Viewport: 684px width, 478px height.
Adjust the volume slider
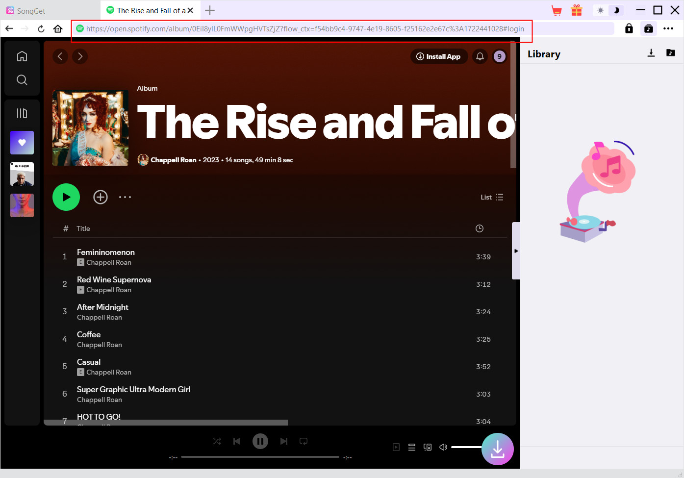click(466, 447)
